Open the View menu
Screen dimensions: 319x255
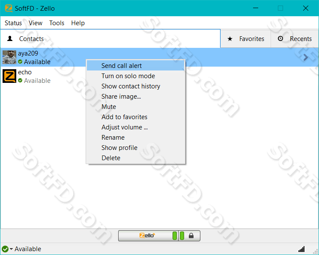(x=36, y=23)
